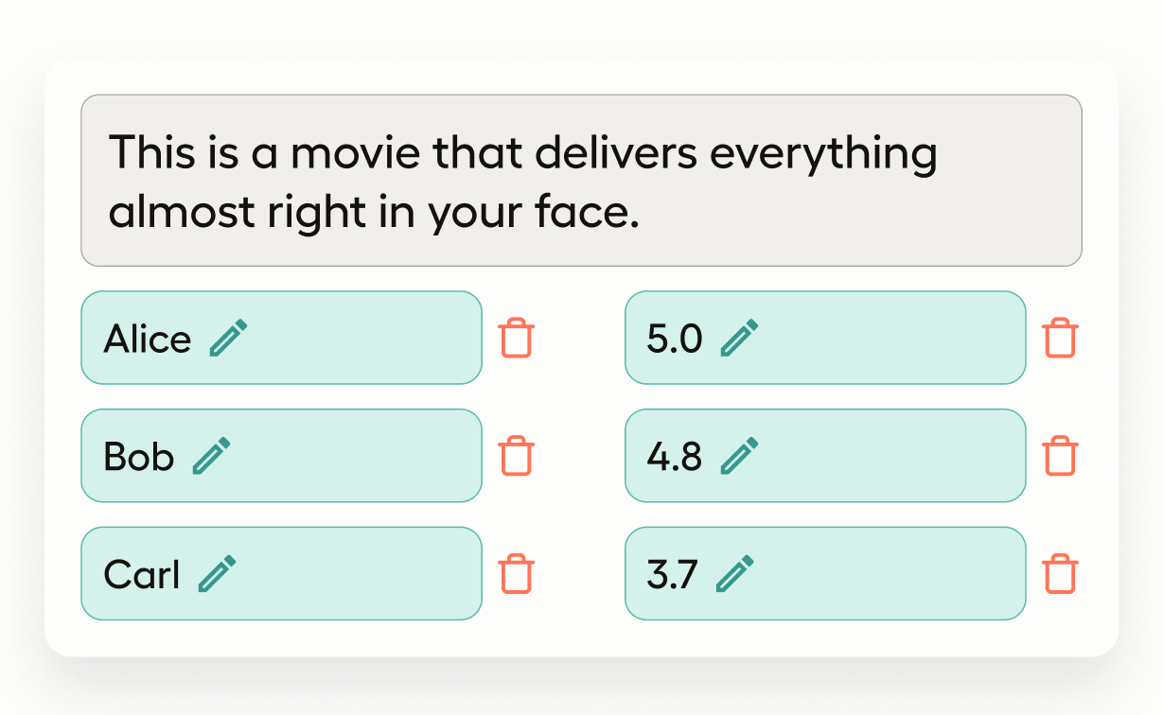The width and height of the screenshot is (1163, 715).
Task: Delete the Carl entry with trash icon
Action: (517, 574)
